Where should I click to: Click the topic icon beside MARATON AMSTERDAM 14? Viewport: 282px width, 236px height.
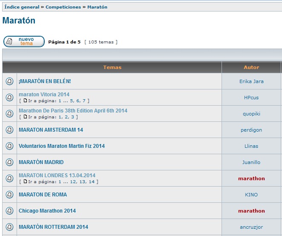click(x=9, y=130)
